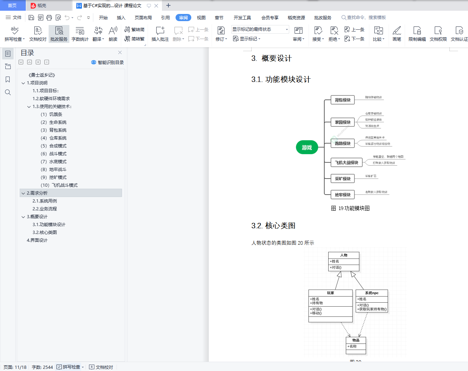Open a new tab with the plus button
The width and height of the screenshot is (468, 371).
point(168,5)
